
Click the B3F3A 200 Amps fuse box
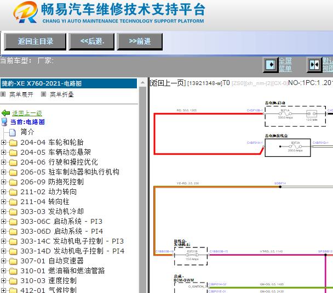coord(288,147)
